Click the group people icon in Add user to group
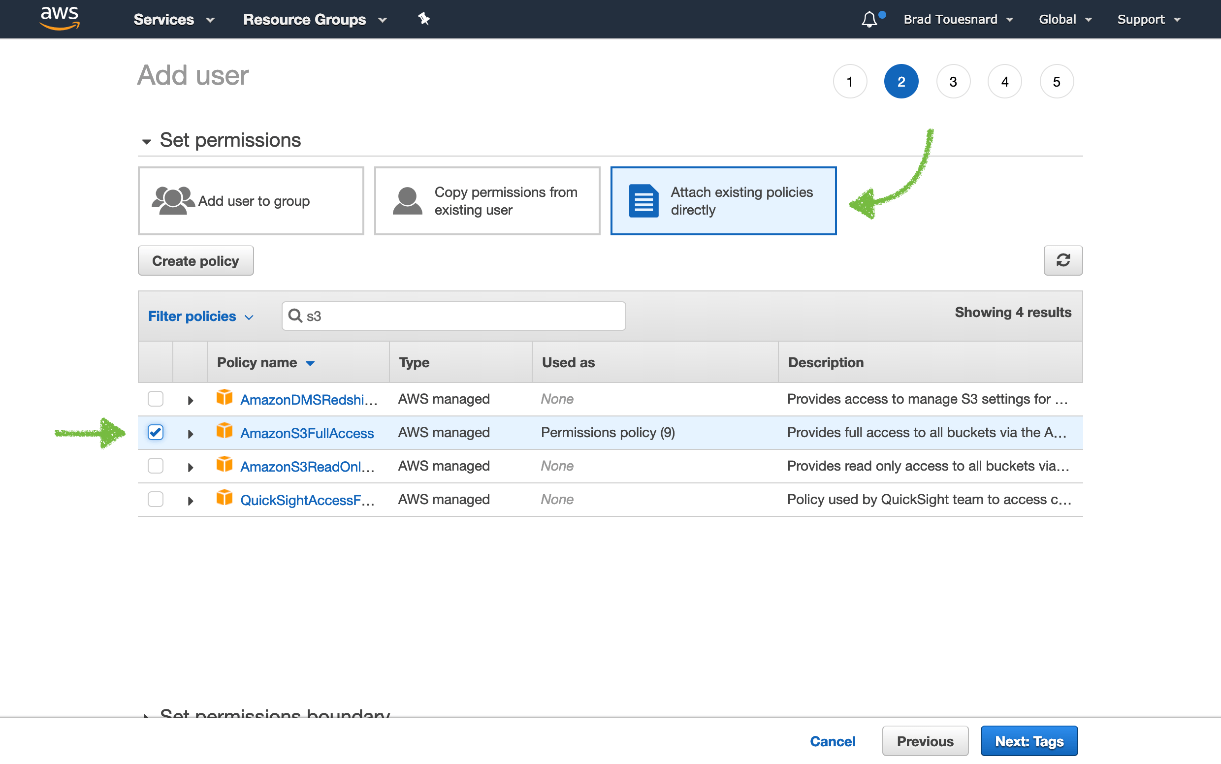The width and height of the screenshot is (1221, 764). (x=173, y=201)
